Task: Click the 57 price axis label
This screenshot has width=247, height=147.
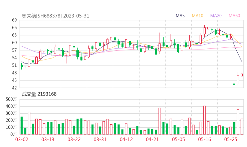Action: 14,50
